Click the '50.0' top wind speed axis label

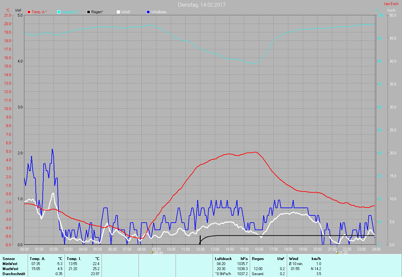pyautogui.click(x=393, y=15)
